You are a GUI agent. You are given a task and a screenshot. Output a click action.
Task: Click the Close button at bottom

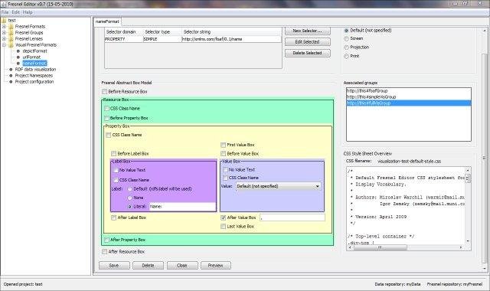pos(182,266)
